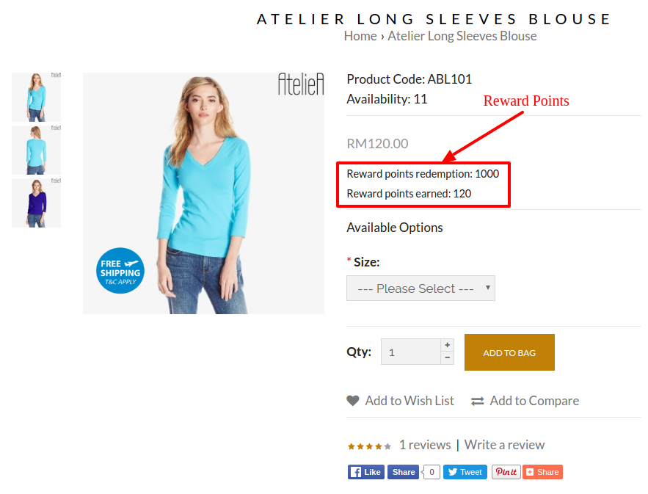
Task: Open the 1 reviews link
Action: 425,445
